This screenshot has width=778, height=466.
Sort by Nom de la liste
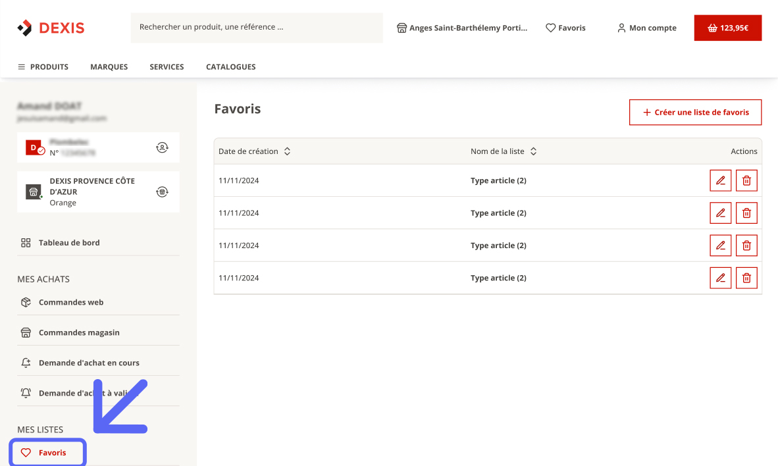click(504, 151)
